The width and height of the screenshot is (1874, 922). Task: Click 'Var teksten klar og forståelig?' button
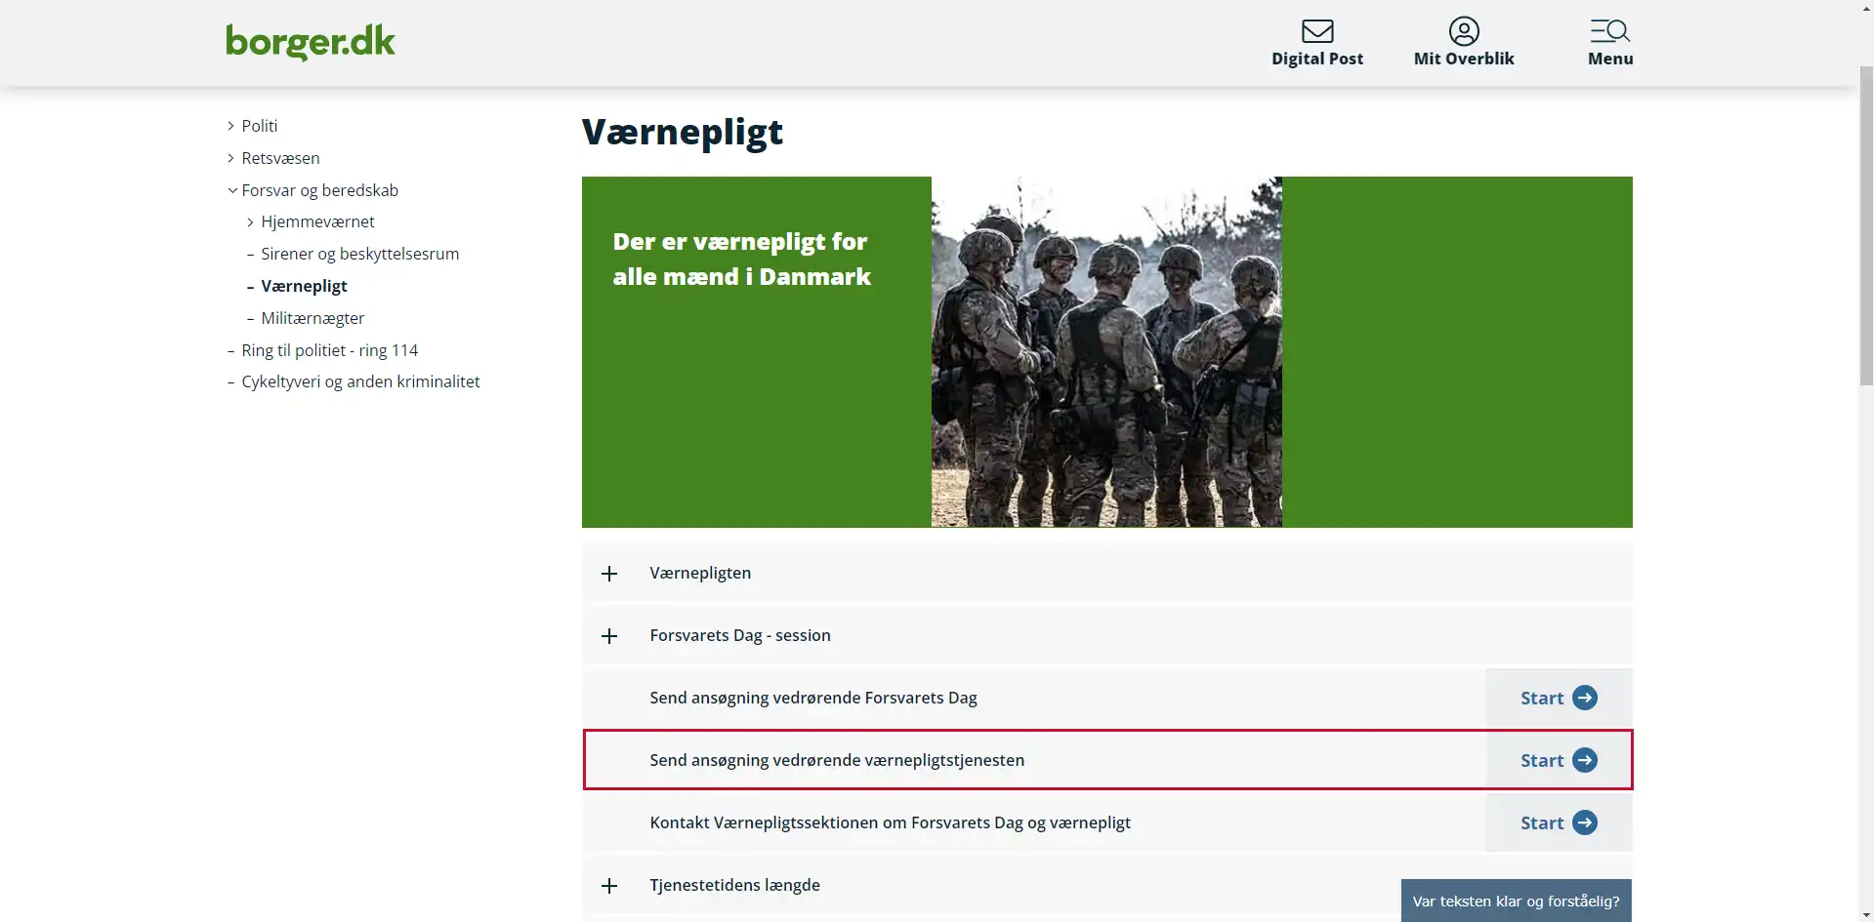click(1516, 901)
